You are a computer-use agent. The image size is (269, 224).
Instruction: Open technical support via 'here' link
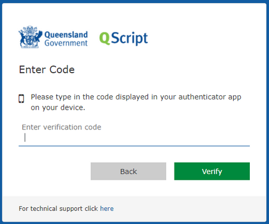107,208
